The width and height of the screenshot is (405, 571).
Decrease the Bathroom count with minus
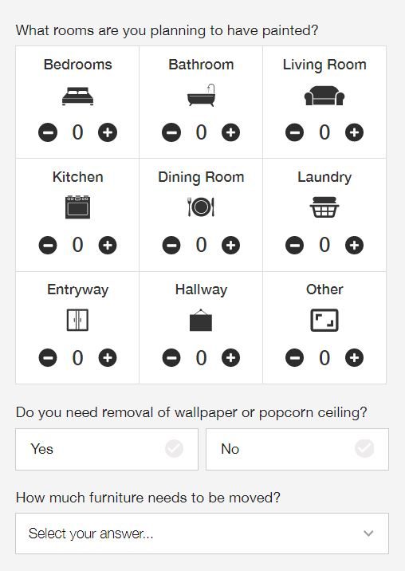point(171,132)
